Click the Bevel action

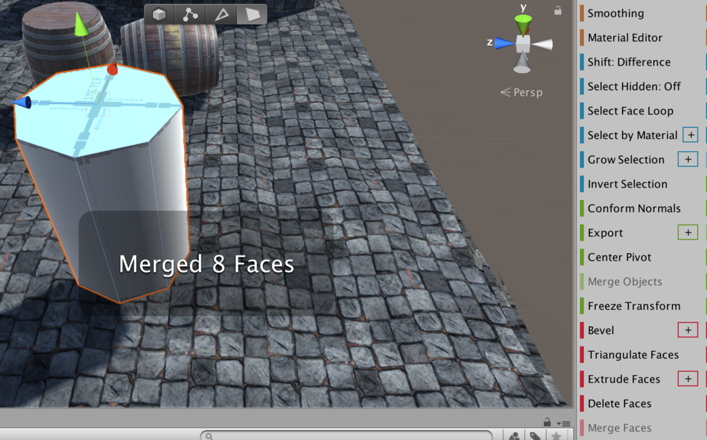pyautogui.click(x=601, y=330)
